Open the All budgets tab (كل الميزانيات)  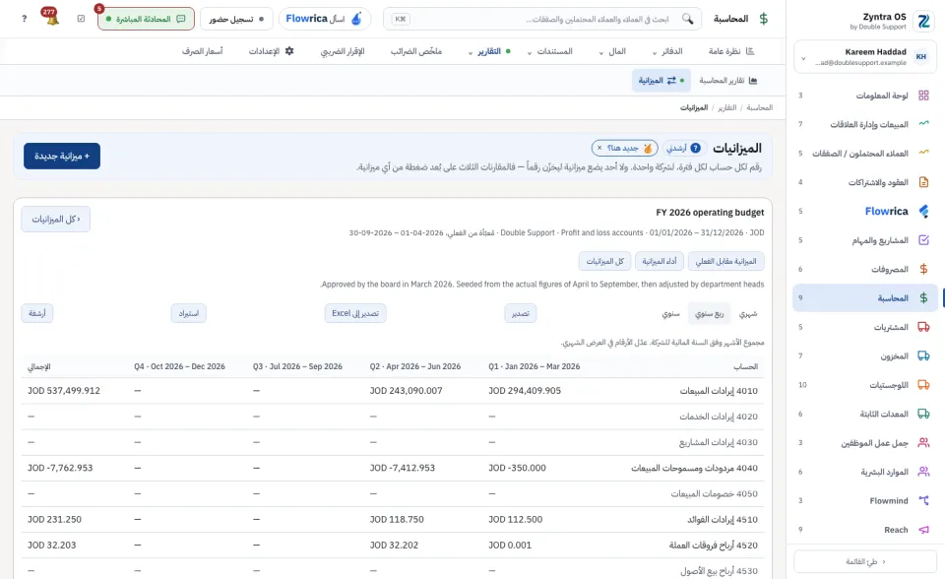click(605, 261)
